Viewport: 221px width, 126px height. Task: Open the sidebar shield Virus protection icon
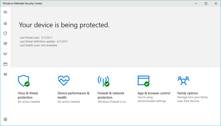tap(5, 33)
